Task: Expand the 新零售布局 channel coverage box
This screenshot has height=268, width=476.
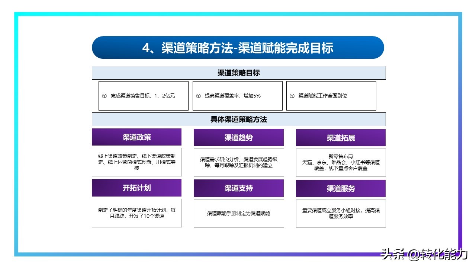Action: point(341,163)
